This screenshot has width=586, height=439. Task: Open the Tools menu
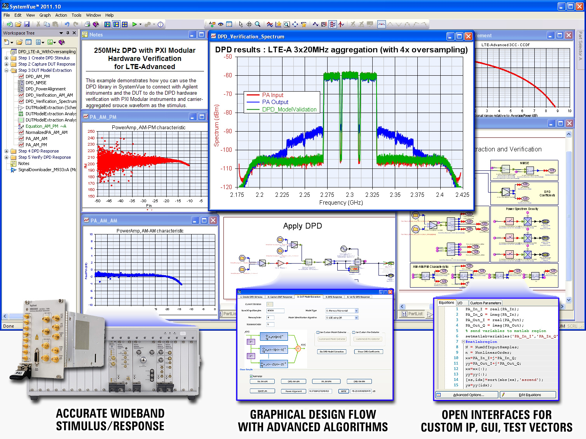[x=77, y=15]
